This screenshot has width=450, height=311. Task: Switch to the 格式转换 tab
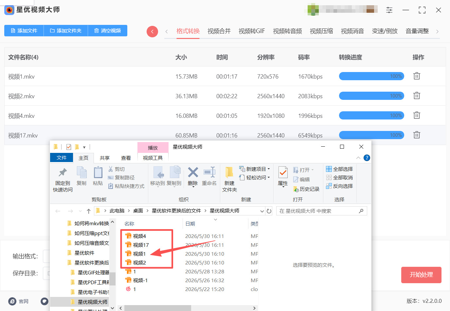(188, 31)
